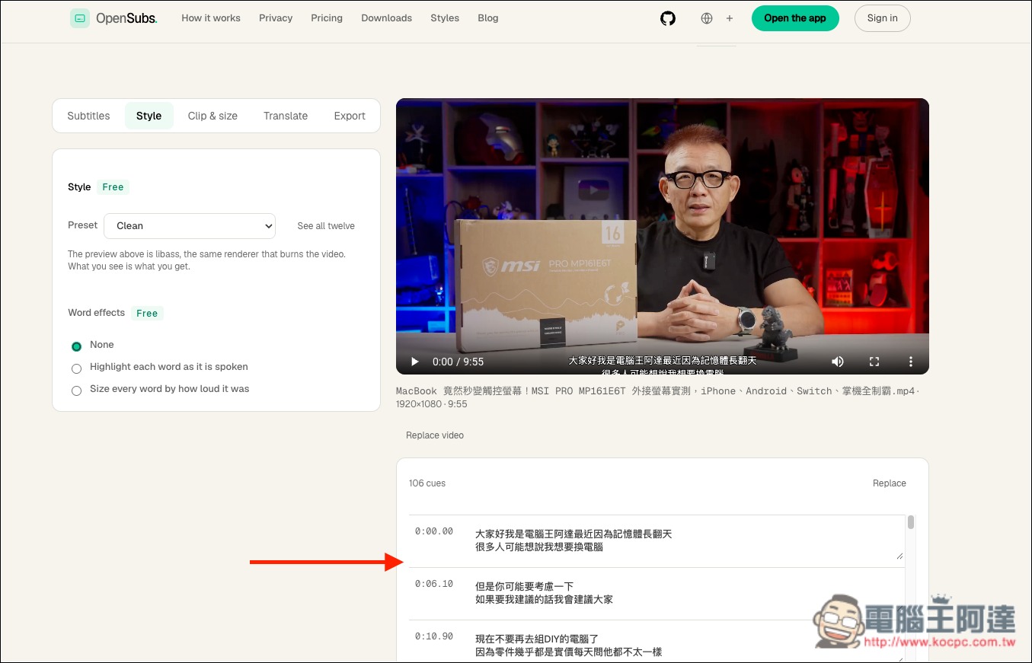Open the Styles page link
Viewport: 1032px width, 663px height.
click(x=445, y=18)
